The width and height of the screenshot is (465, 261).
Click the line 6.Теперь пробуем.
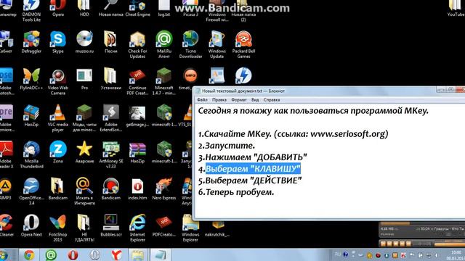pos(236,192)
